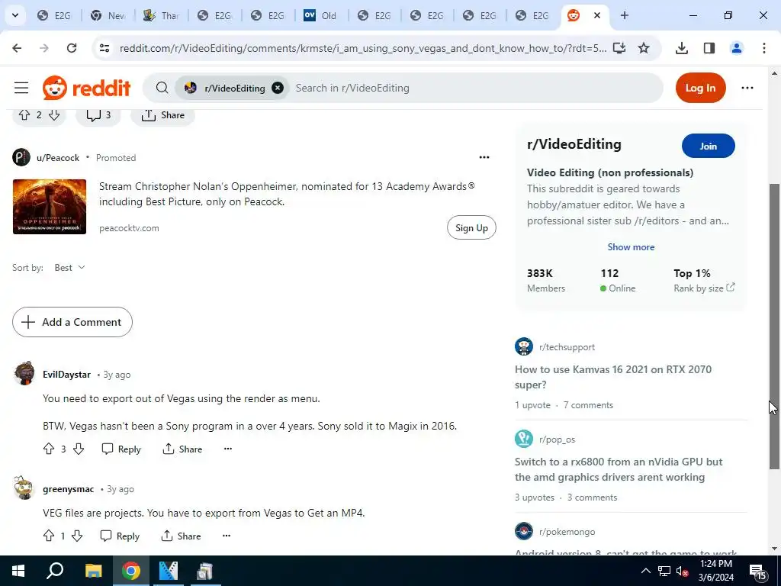
Task: Open the Reddit hamburger menu
Action: [21, 88]
